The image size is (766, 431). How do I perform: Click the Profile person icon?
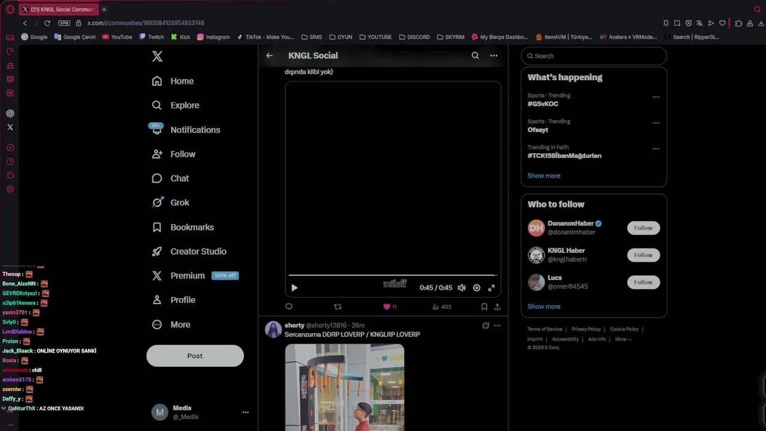[157, 300]
